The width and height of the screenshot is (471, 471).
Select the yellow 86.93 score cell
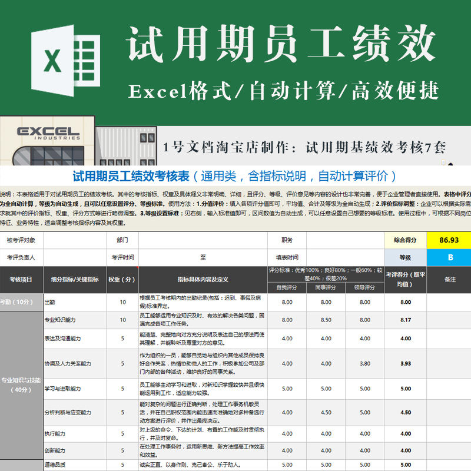pos(449,240)
